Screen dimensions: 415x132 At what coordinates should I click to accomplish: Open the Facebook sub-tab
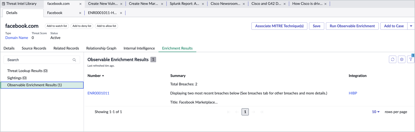click(55, 13)
